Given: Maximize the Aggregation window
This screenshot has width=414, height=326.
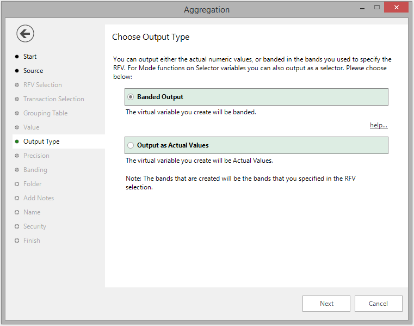Looking at the screenshot, I should point(377,8).
